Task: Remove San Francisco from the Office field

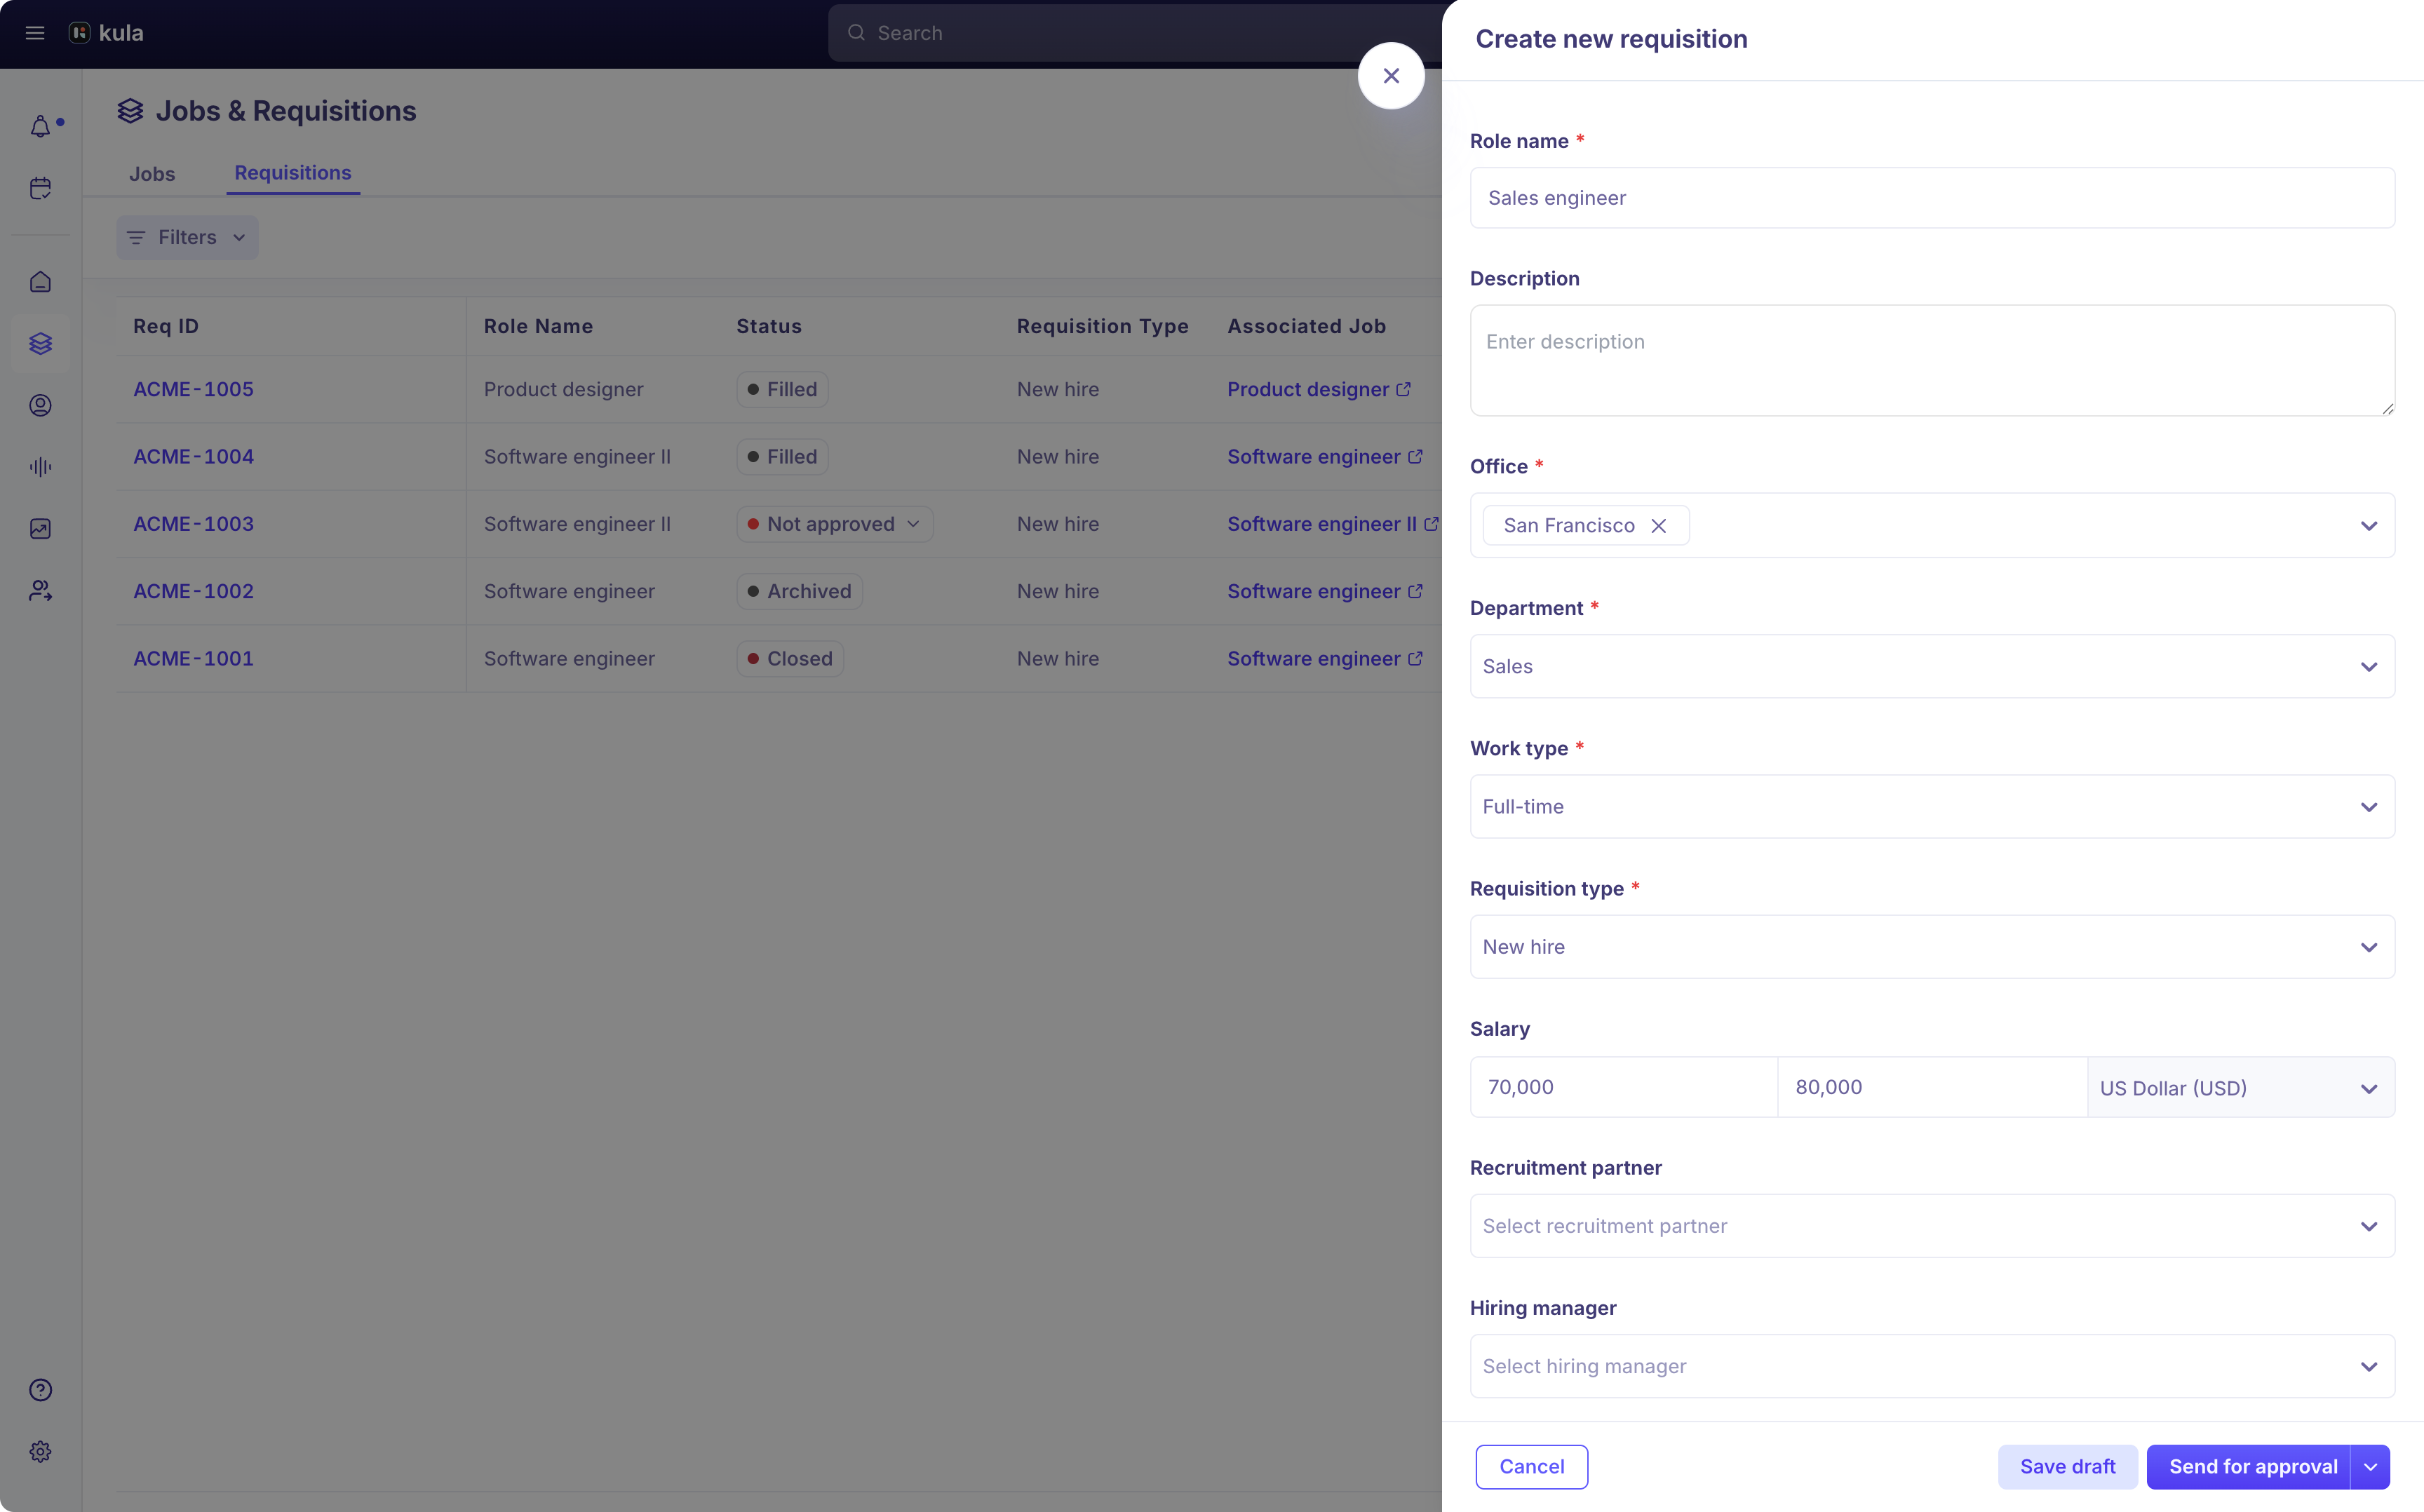Action: point(1658,525)
